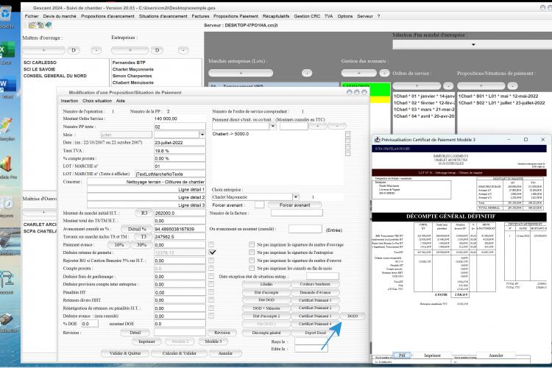Viewport: 552px width, 368px height.
Task: Open the Excel desktop shortcut
Action: tap(7, 51)
